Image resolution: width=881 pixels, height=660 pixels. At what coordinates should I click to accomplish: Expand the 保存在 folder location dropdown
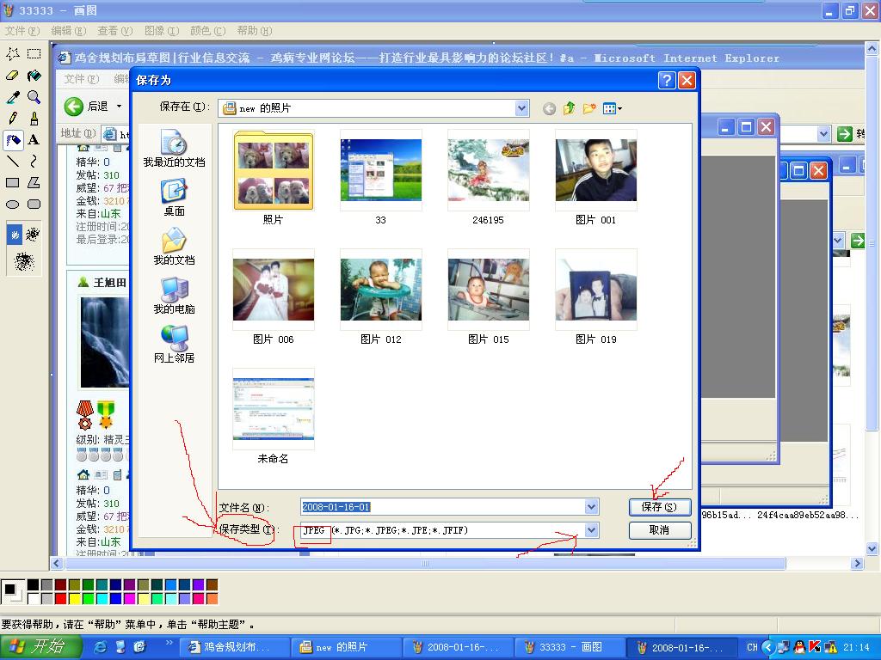[x=522, y=107]
